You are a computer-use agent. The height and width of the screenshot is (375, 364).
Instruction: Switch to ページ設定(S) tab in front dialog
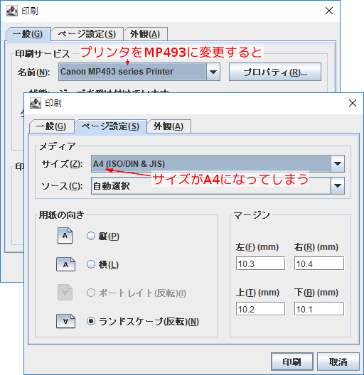point(111,126)
